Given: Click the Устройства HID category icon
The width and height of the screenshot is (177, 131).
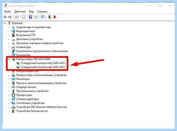Looking at the screenshot, I should pos(13,107).
